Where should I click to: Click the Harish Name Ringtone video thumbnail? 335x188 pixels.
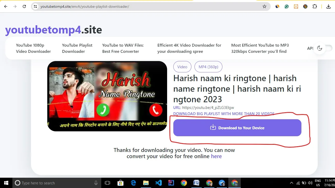pyautogui.click(x=107, y=96)
